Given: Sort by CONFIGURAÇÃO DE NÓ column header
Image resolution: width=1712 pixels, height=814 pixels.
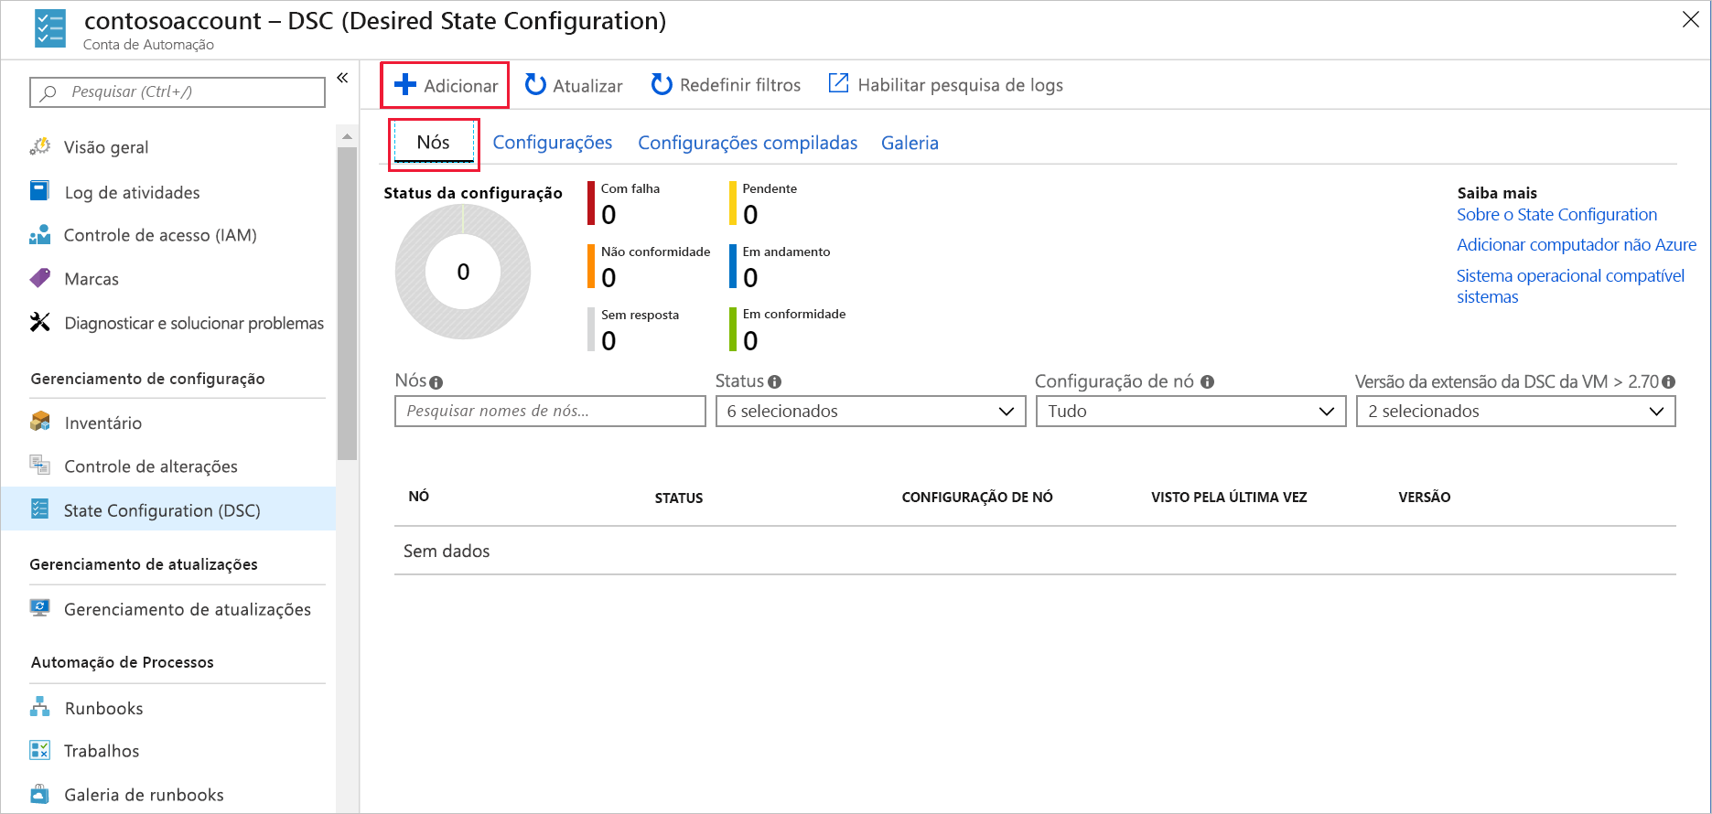Looking at the screenshot, I should pos(977,498).
